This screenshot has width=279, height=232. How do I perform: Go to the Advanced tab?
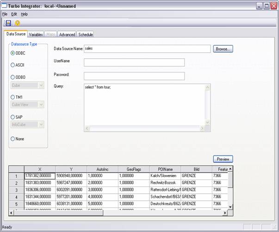67,35
